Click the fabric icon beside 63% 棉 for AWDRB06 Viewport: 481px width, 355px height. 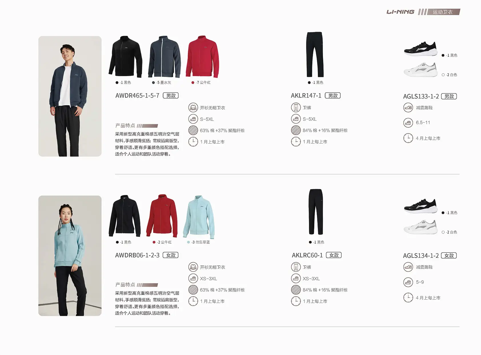point(193,290)
